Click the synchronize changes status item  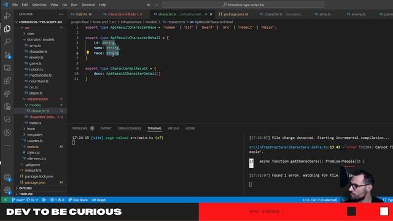click(x=33, y=200)
